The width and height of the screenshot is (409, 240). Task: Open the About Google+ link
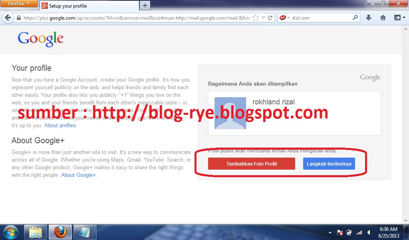pos(78,175)
